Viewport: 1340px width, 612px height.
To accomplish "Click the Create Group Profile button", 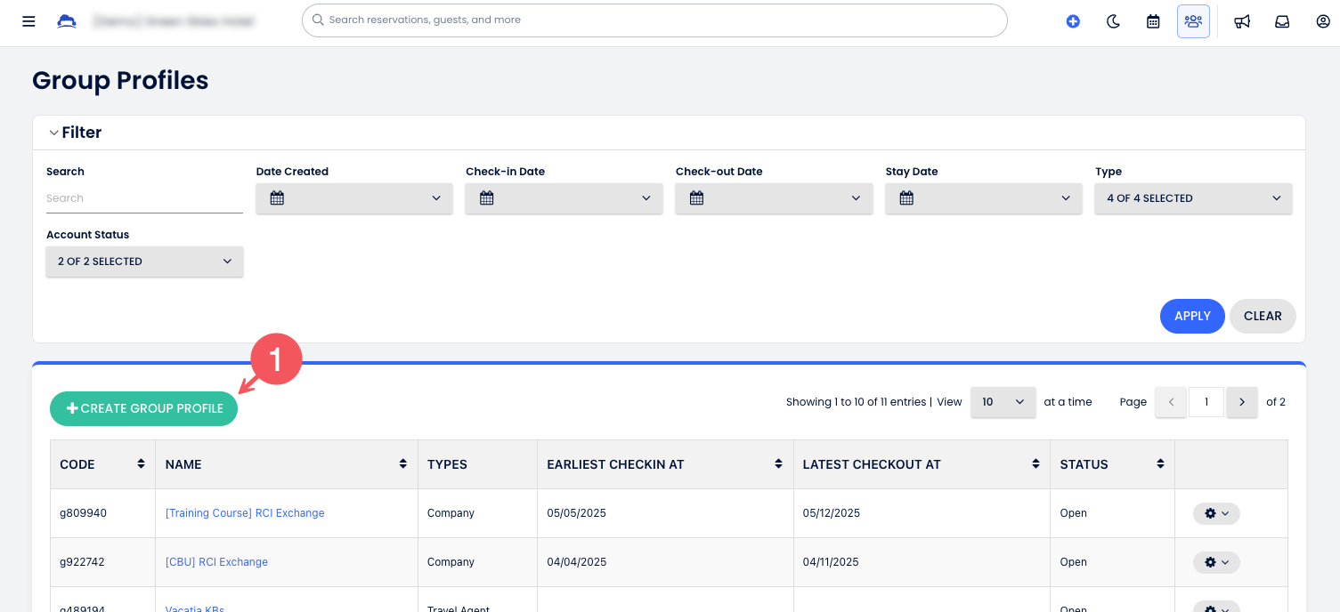I will [x=144, y=409].
